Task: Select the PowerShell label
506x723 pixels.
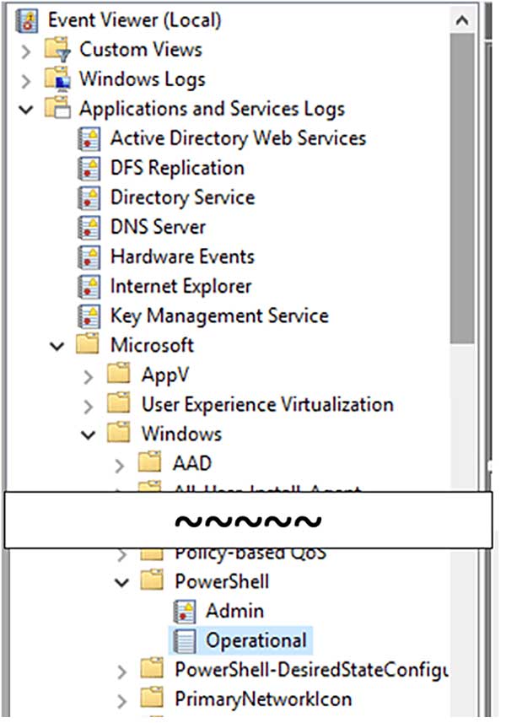Action: tap(222, 581)
